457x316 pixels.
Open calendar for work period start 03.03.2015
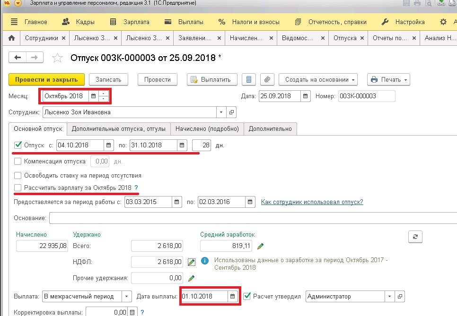[x=176, y=202]
